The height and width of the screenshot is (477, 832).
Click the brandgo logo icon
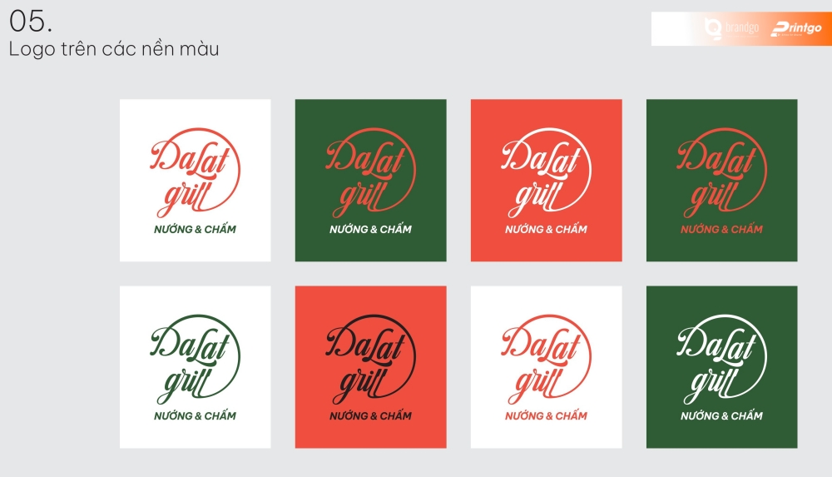pyautogui.click(x=713, y=28)
